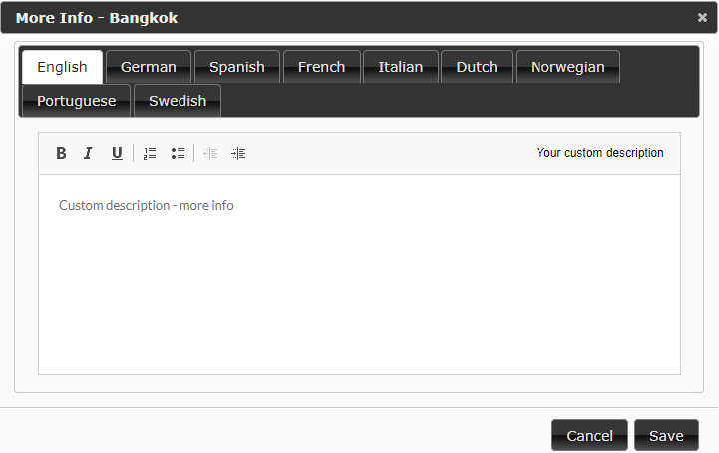
Task: Select the English language tab
Action: coord(62,67)
